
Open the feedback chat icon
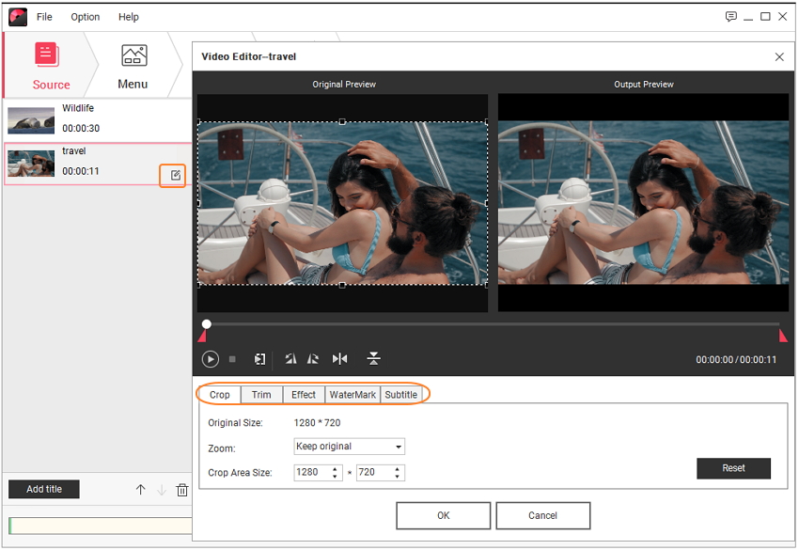coord(730,17)
